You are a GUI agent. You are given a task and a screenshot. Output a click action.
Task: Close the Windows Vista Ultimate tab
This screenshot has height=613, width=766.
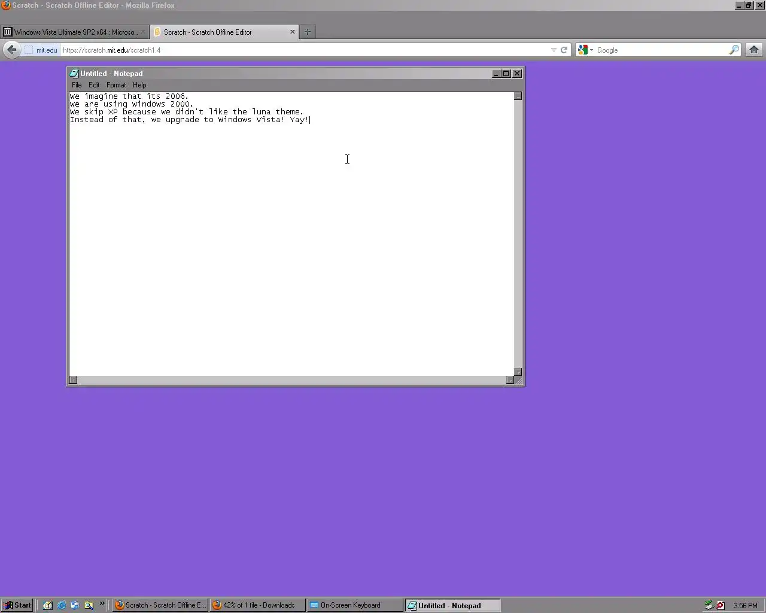click(143, 32)
